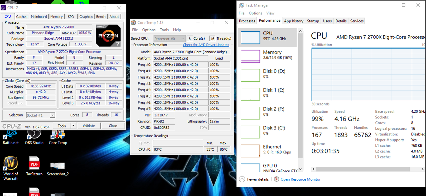Select Ethernet in Task Manager sidebar
This screenshot has height=196, width=426.
pos(267,151)
